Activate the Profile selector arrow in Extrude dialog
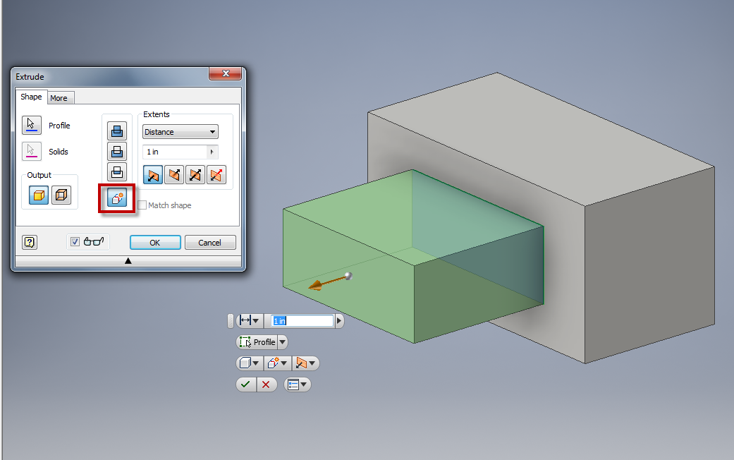The width and height of the screenshot is (734, 460). tap(31, 125)
